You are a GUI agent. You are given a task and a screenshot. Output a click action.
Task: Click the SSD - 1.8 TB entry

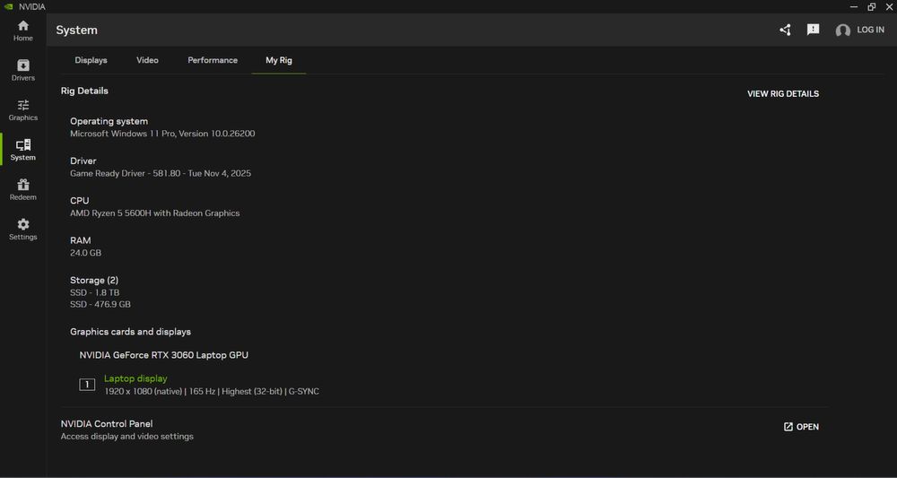94,292
